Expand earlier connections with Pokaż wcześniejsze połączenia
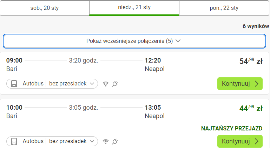 (x=134, y=41)
